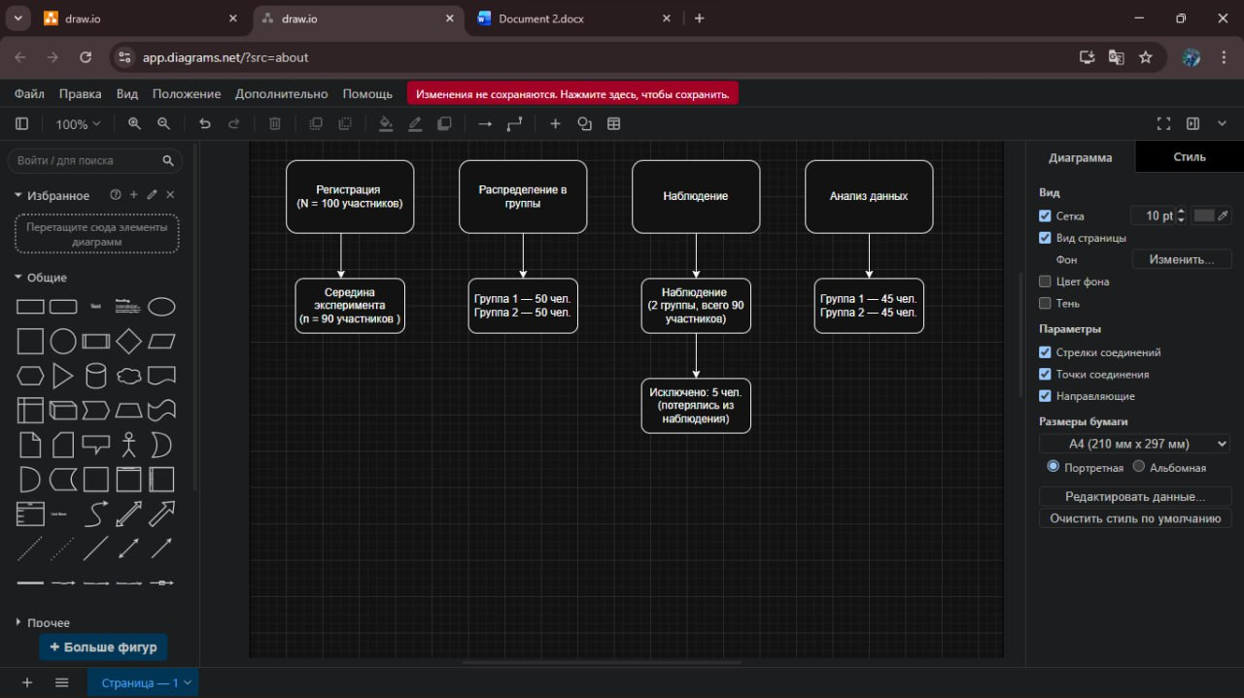Click the Больше фигур button
The width and height of the screenshot is (1244, 698).
point(103,648)
